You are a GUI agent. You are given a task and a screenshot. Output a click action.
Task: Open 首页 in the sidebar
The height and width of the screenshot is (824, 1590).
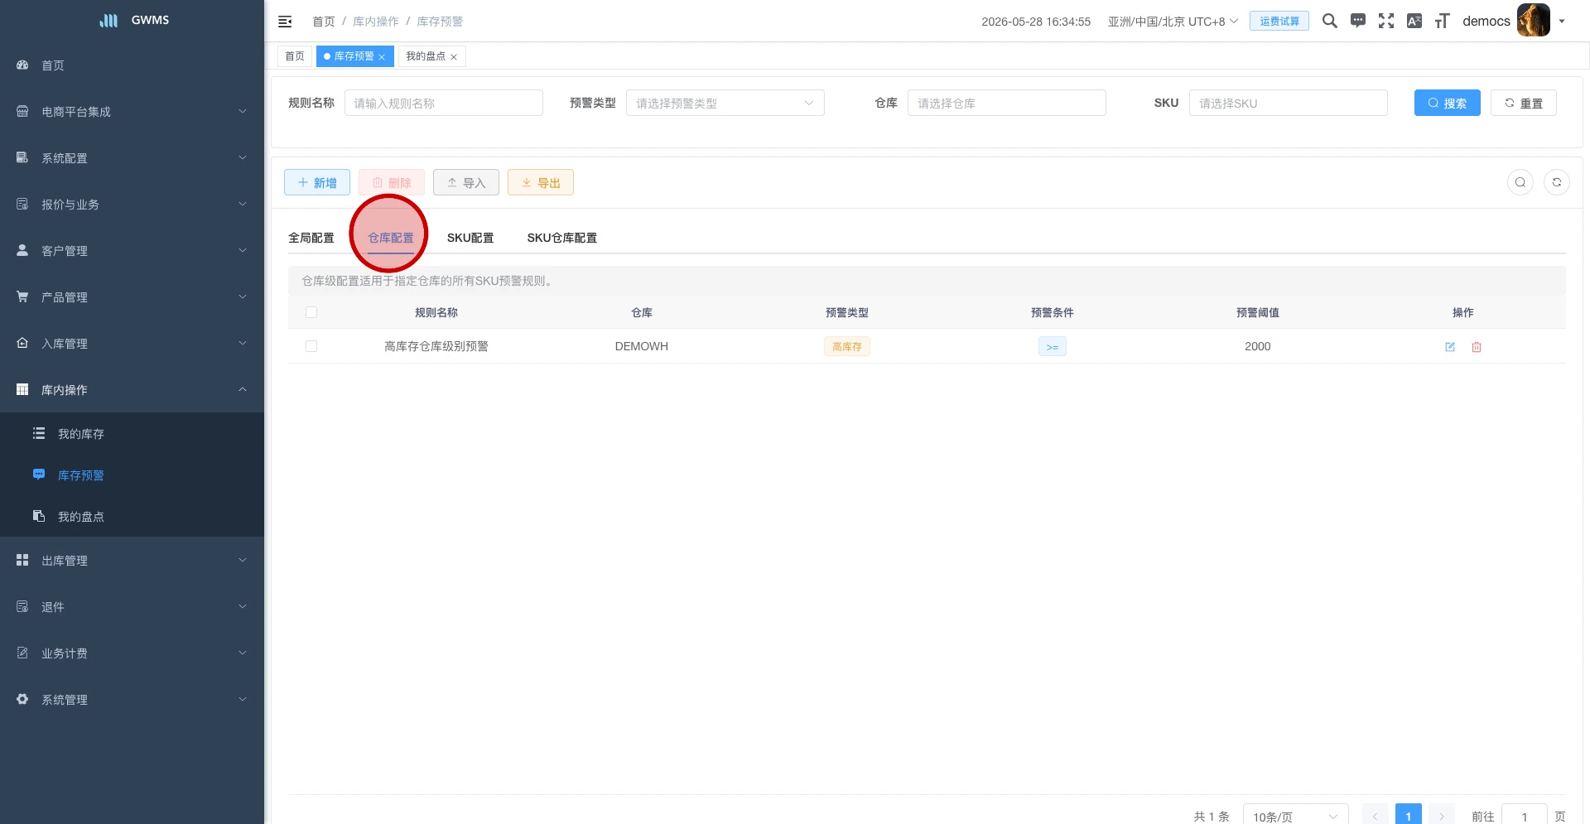[x=132, y=65]
